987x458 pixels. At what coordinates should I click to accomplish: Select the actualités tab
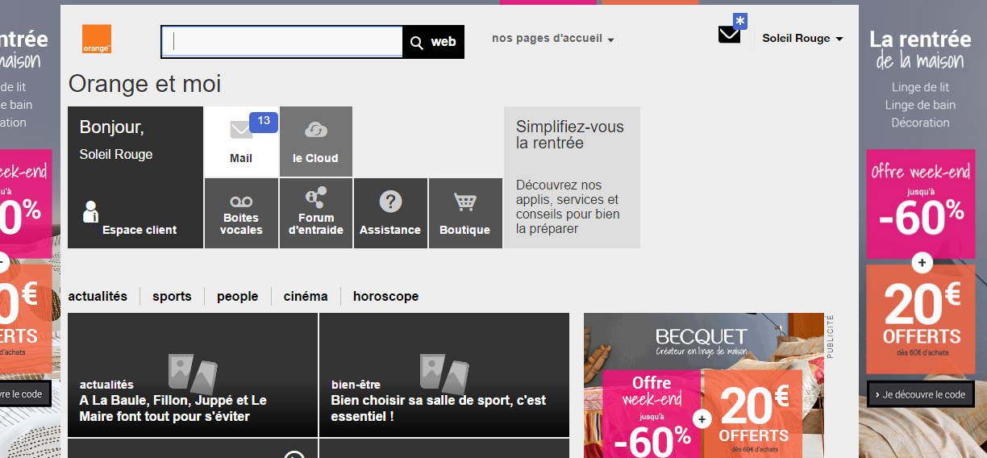[98, 296]
